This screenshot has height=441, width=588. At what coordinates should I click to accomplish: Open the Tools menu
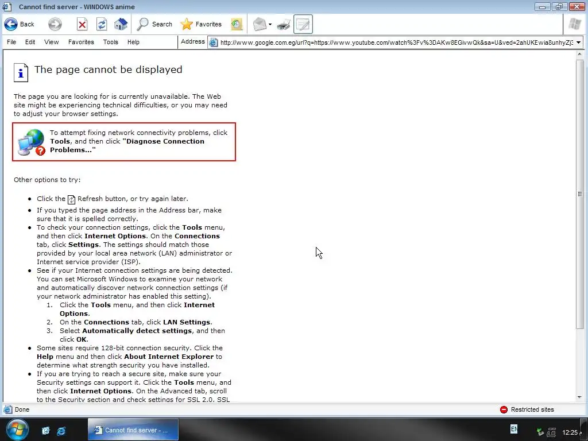[111, 42]
